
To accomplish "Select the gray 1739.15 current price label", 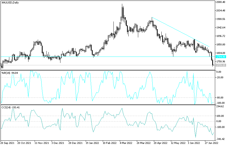I will pos(221,65).
